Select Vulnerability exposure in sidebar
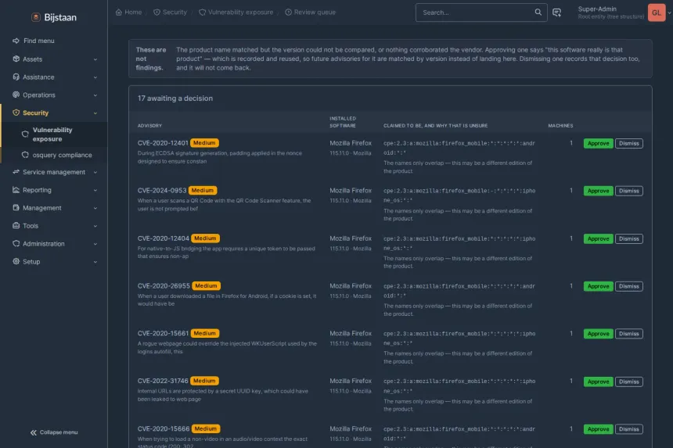673x448 pixels. pos(54,134)
